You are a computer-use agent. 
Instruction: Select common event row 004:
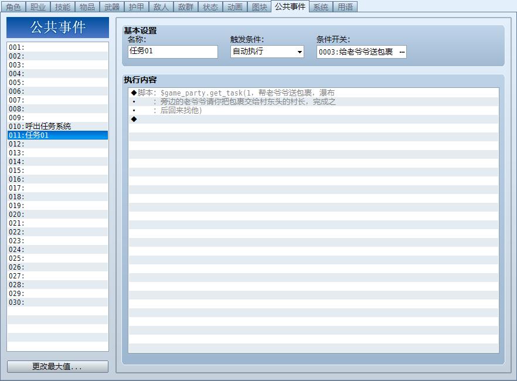pos(57,73)
